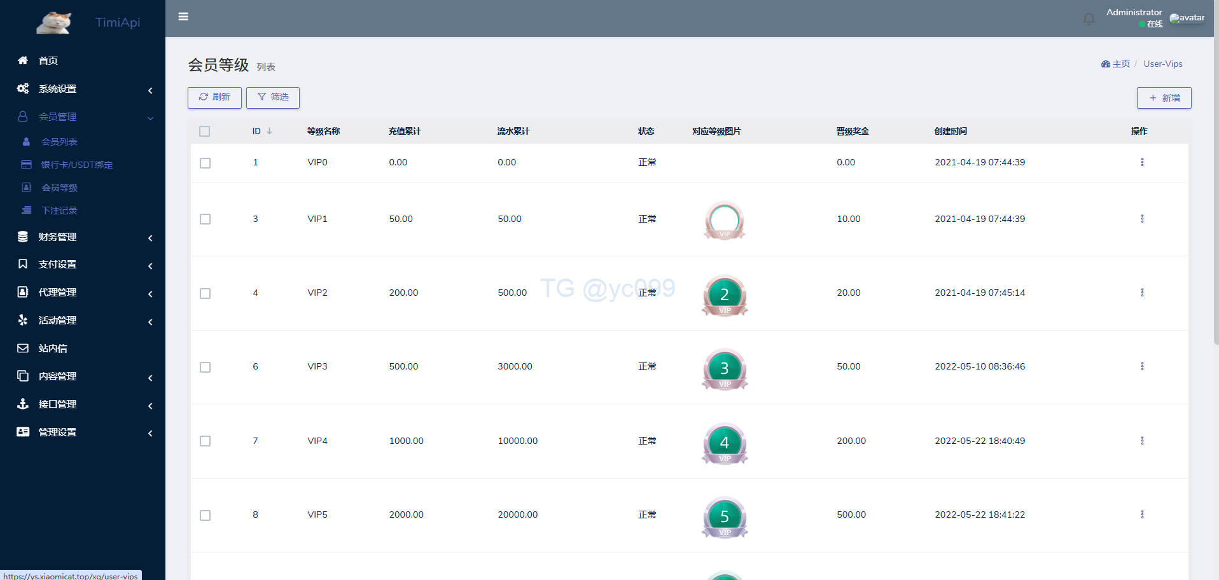
Task: Click the envelope icon for 站内信
Action: click(x=23, y=349)
